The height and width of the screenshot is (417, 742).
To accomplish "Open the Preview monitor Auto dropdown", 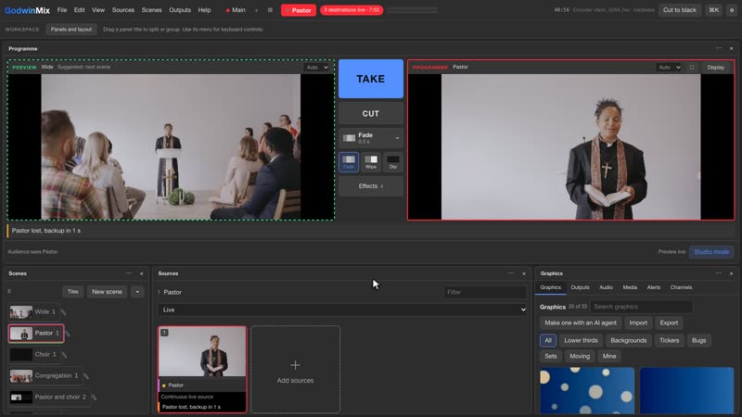I will point(316,67).
